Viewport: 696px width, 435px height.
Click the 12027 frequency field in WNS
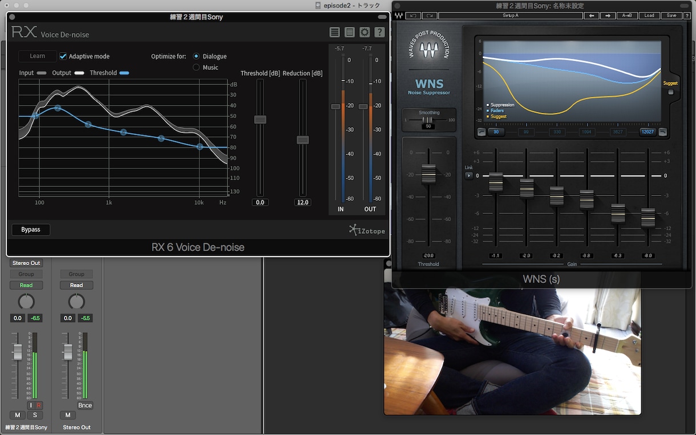tap(648, 132)
